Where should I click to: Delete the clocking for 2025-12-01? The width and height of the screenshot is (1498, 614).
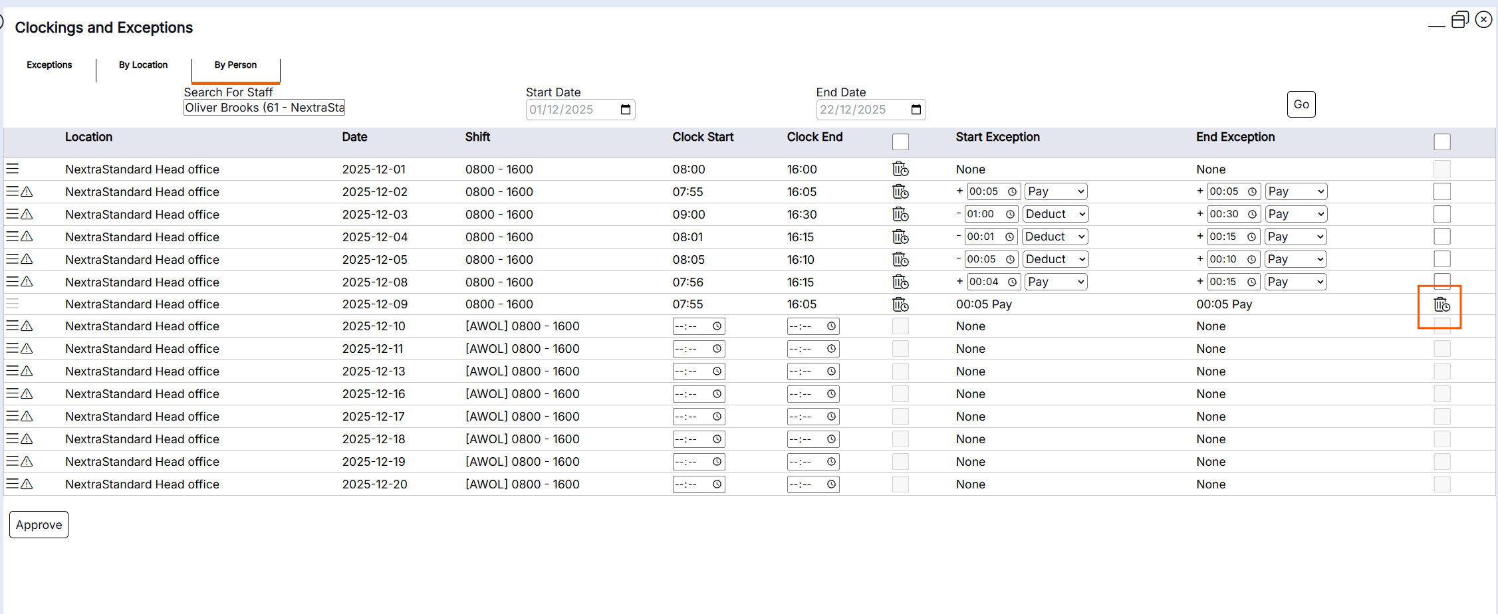tap(900, 169)
